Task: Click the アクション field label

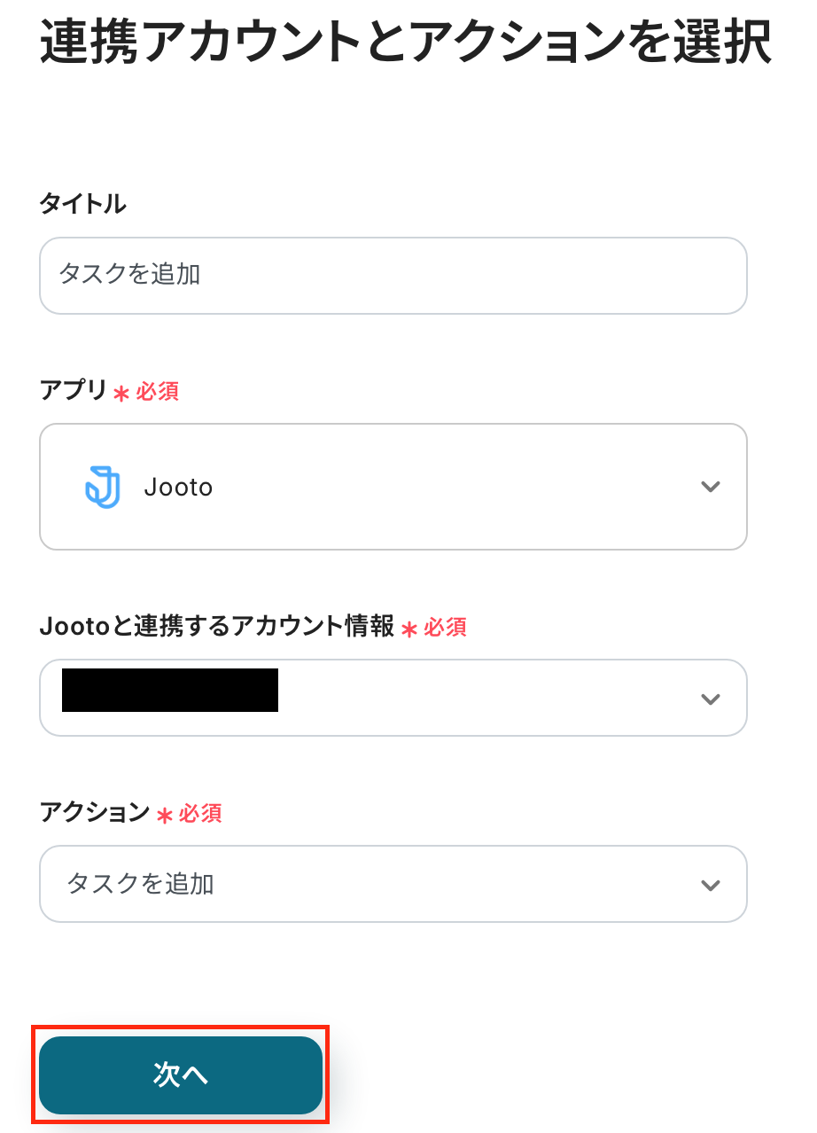Action: click(x=94, y=812)
